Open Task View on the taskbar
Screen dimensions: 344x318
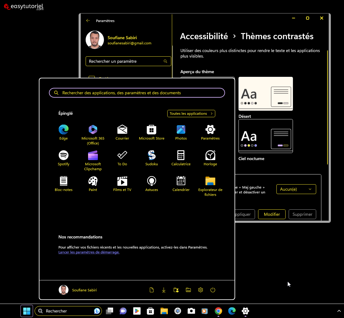(x=109, y=311)
